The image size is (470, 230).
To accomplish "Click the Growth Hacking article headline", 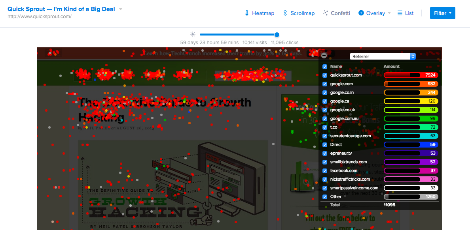I will click(x=164, y=109).
